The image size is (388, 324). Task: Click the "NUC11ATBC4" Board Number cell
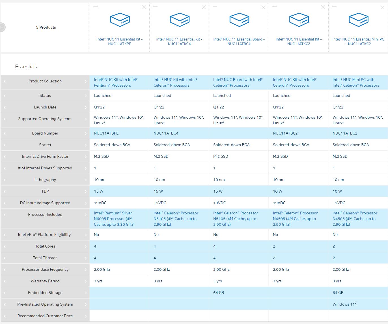tap(166, 133)
